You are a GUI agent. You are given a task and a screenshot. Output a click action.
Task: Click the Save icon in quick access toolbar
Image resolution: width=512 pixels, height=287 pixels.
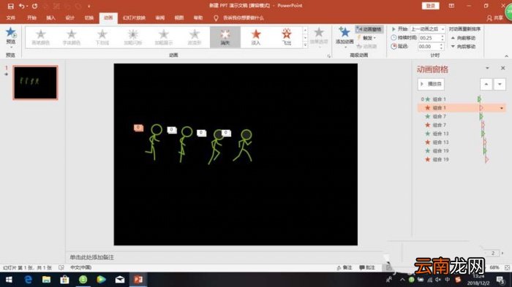[x=10, y=6]
